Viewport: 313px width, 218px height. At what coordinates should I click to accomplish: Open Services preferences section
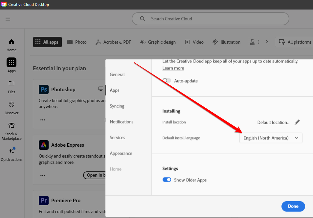pyautogui.click(x=117, y=138)
